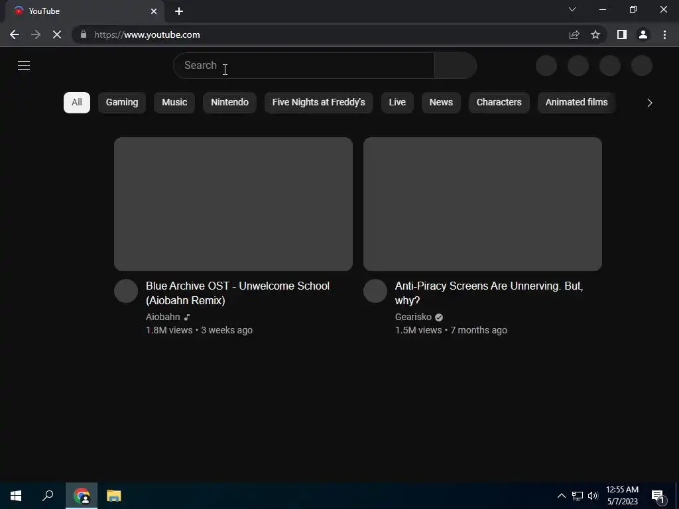Open the Aiobahn channel link
This screenshot has height=509, width=679.
pyautogui.click(x=163, y=317)
